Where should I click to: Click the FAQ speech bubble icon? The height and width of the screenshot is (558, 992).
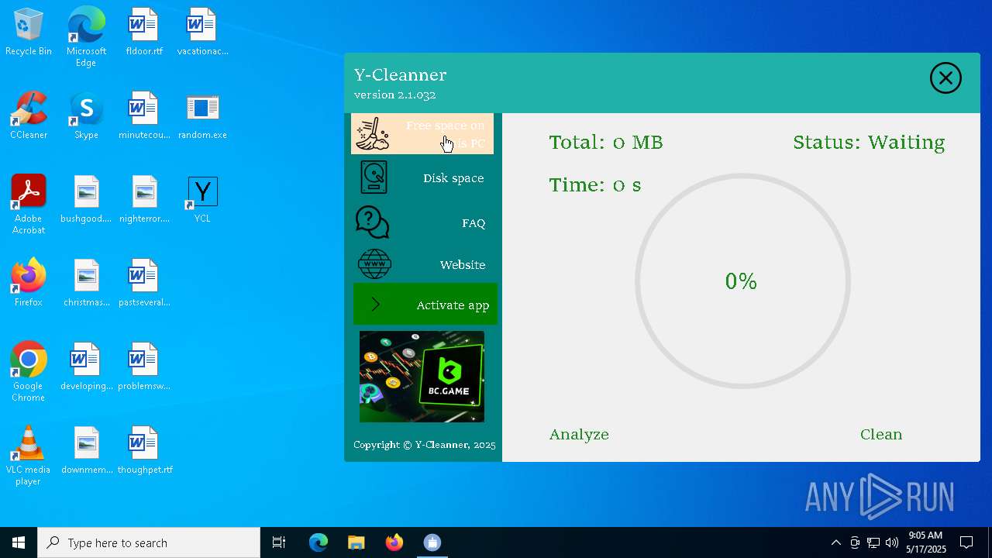click(372, 222)
